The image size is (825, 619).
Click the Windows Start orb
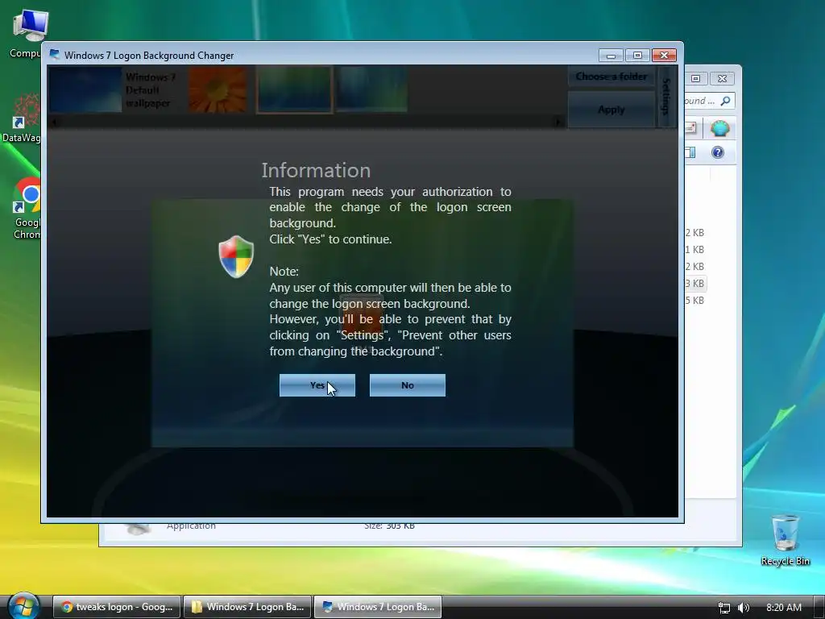click(x=23, y=606)
